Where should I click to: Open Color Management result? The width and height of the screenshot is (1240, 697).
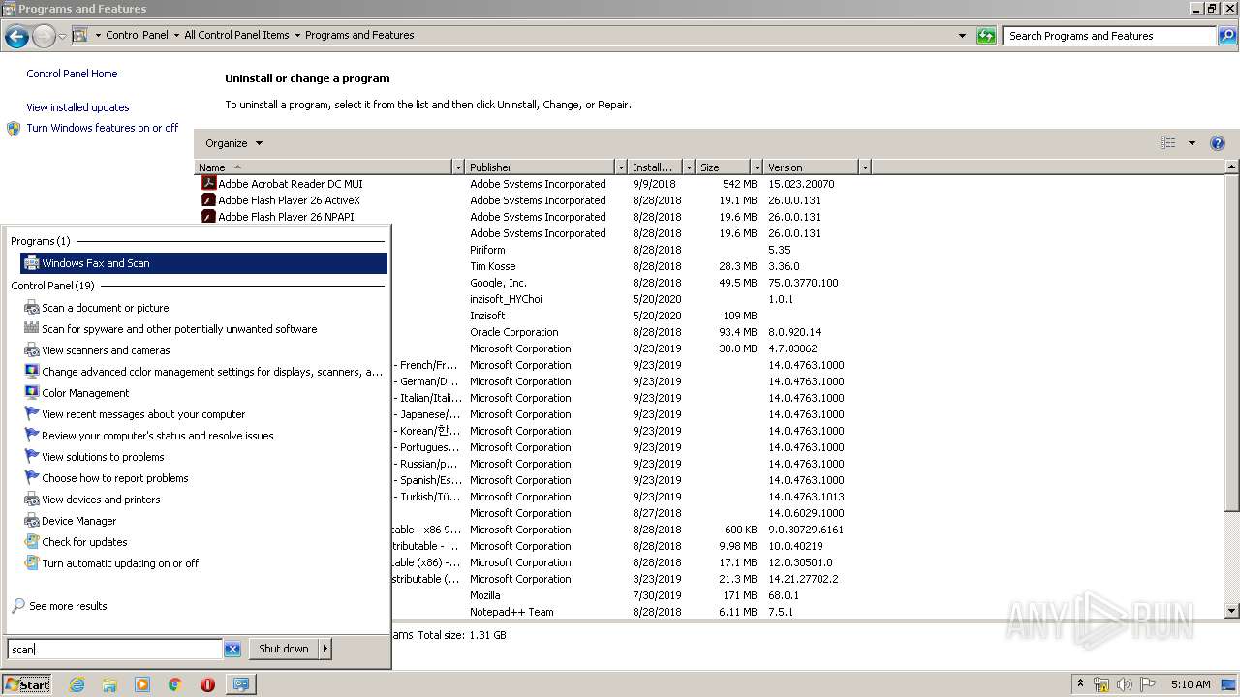(x=85, y=393)
